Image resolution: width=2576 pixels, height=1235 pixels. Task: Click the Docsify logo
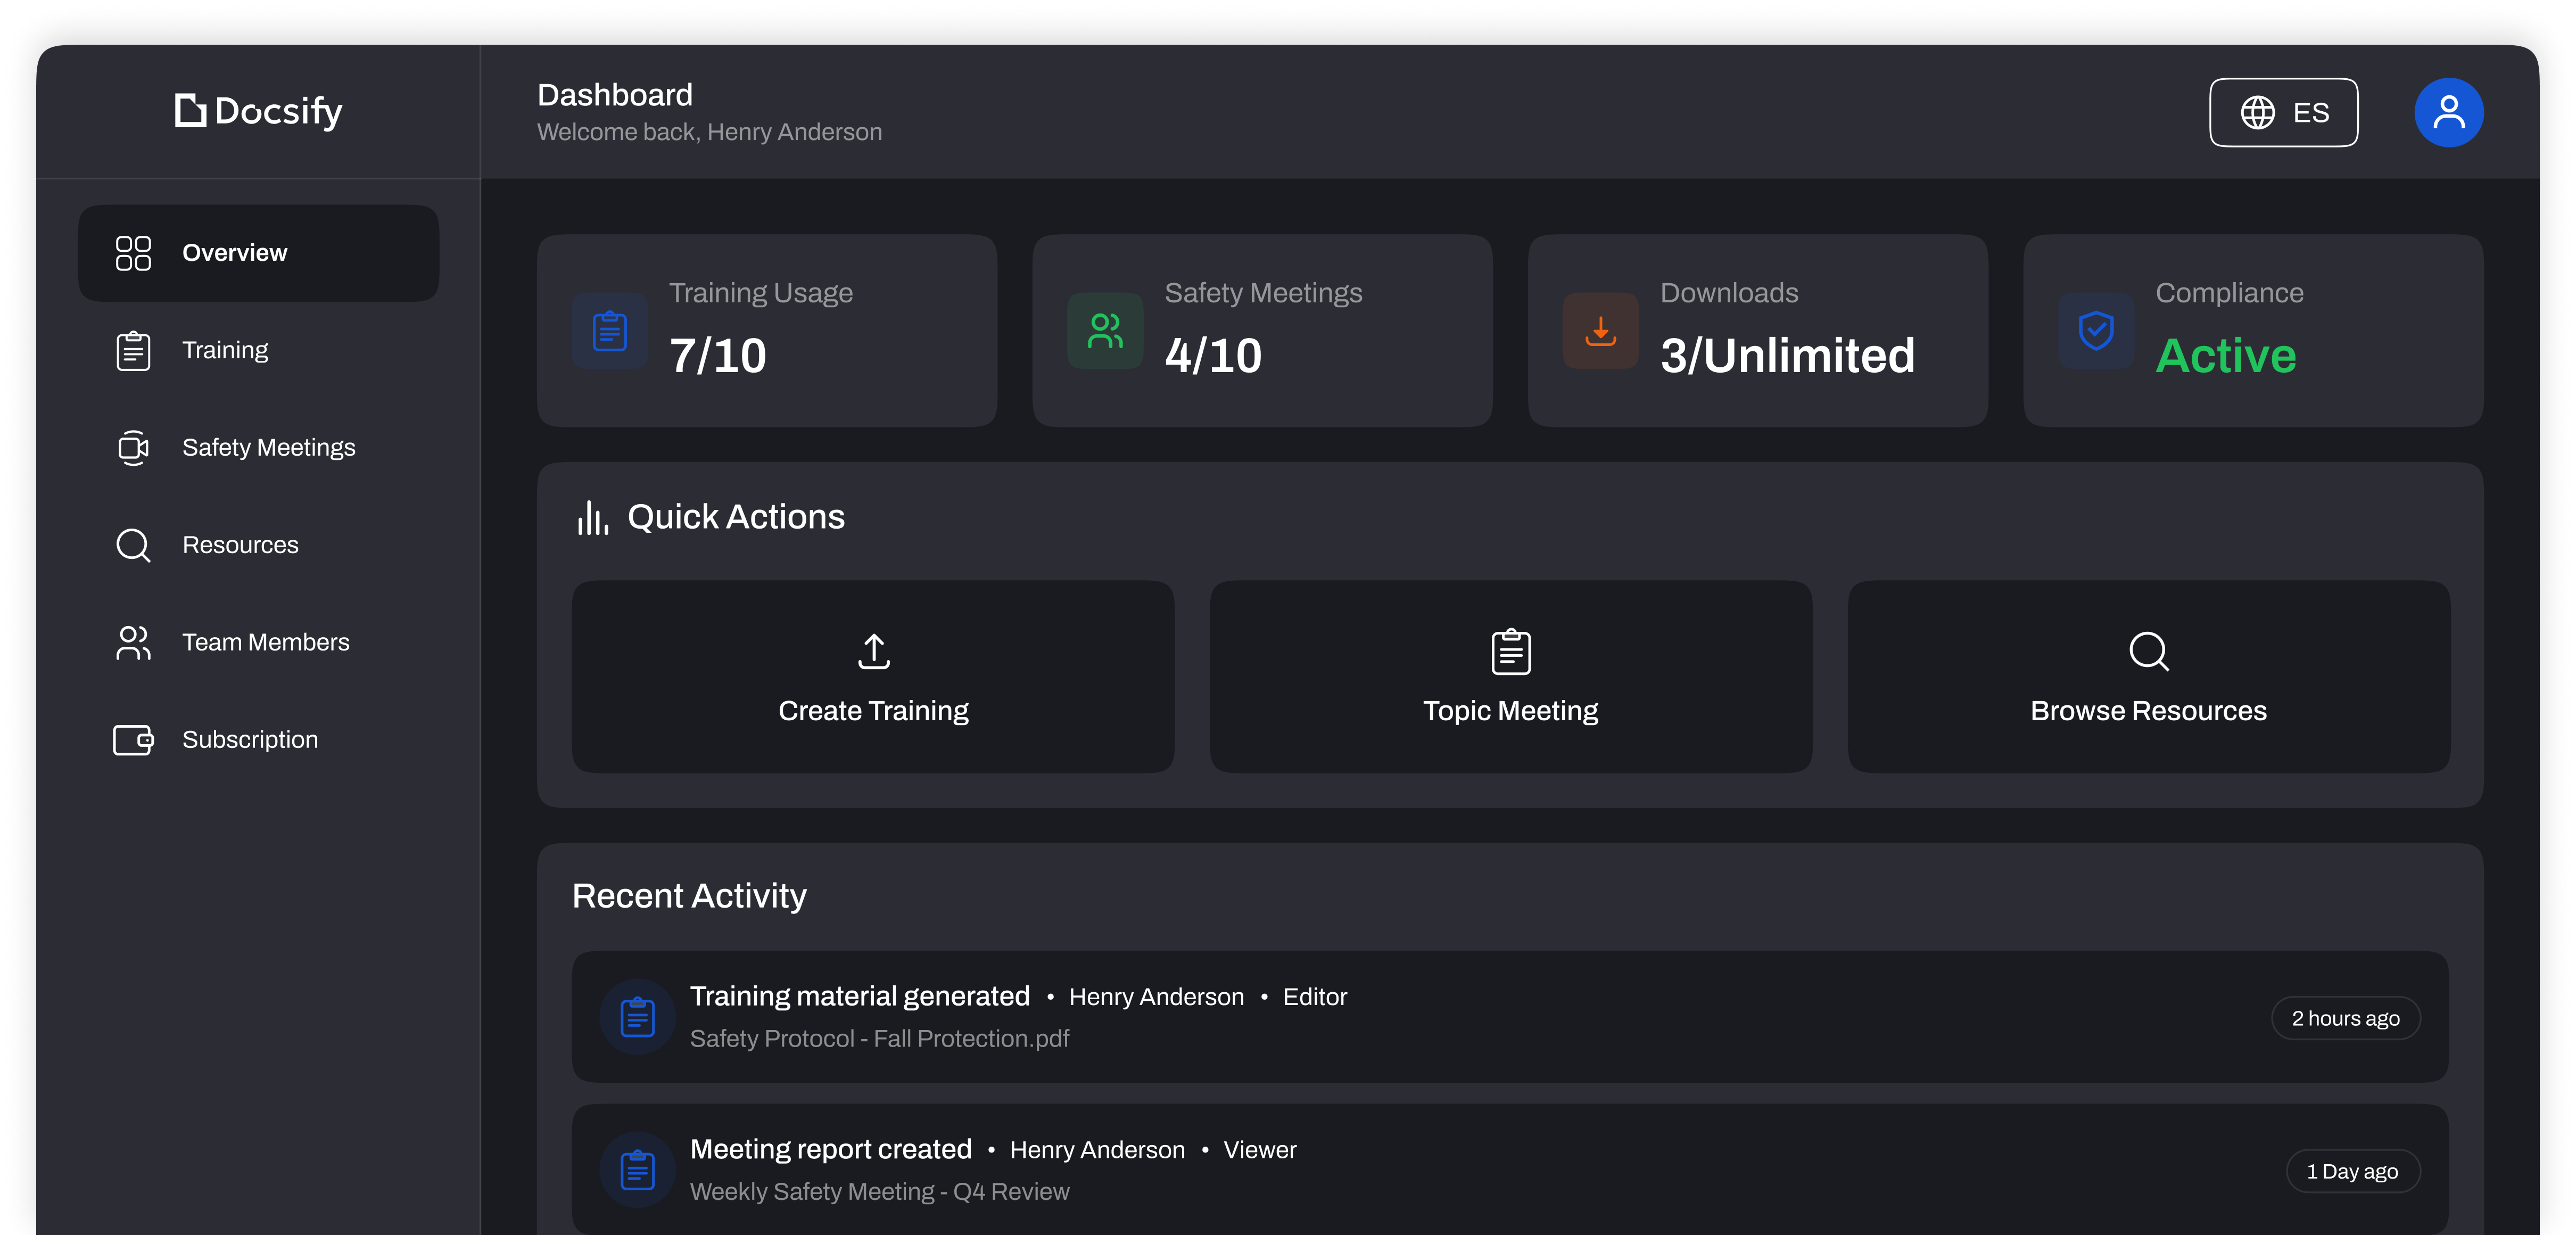(259, 111)
